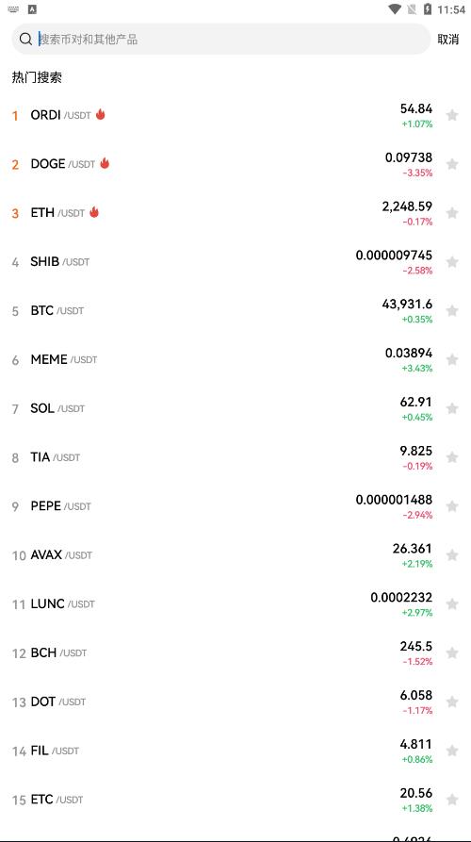The width and height of the screenshot is (471, 842).
Task: Tap 取消 to cancel search
Action: 448,40
